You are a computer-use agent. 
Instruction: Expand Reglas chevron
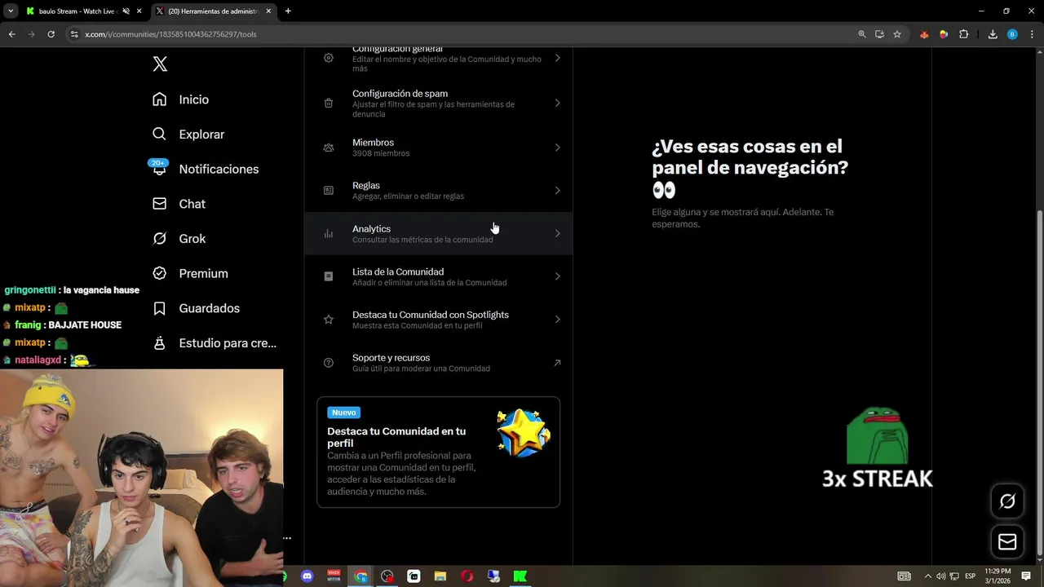557,191
